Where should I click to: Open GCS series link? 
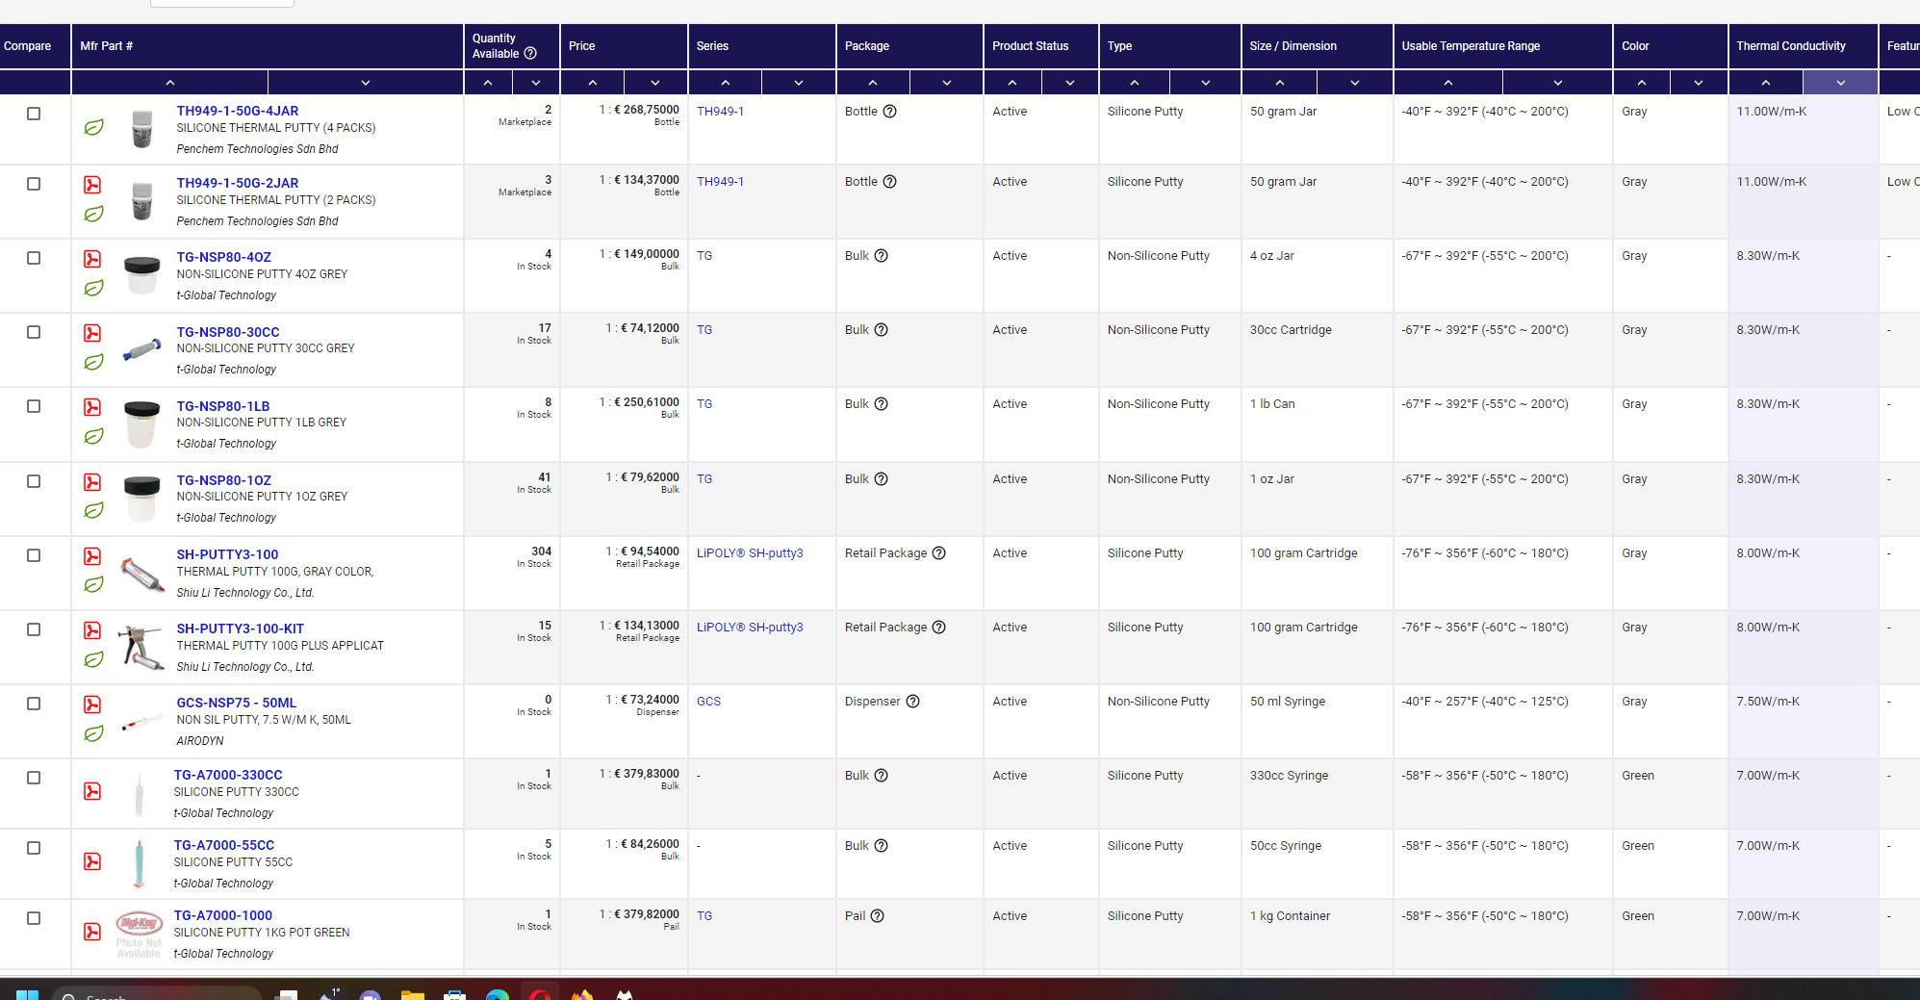coord(708,702)
